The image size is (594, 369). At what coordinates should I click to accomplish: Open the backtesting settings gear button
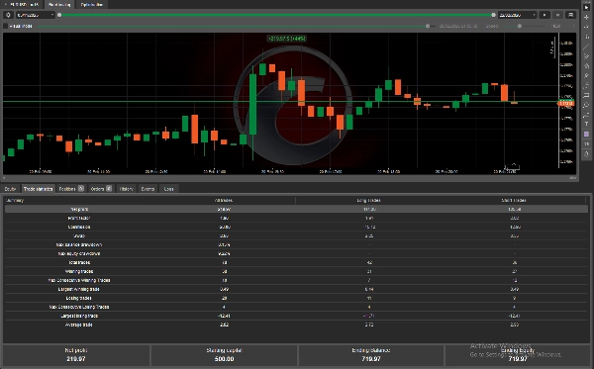tap(8, 15)
